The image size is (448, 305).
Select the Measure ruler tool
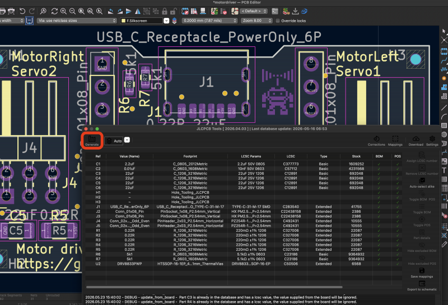click(444, 244)
